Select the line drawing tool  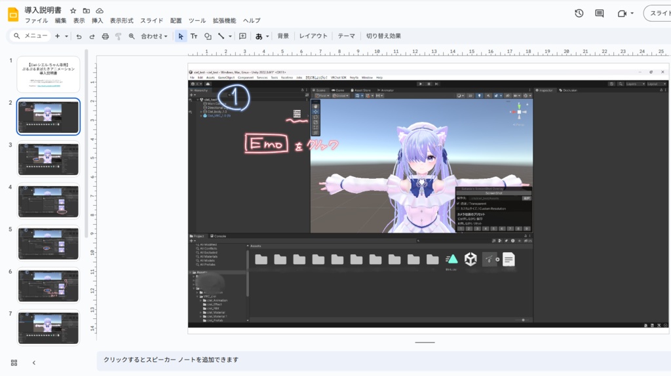coord(221,37)
